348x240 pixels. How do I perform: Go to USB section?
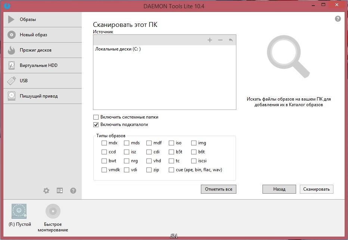coord(43,81)
